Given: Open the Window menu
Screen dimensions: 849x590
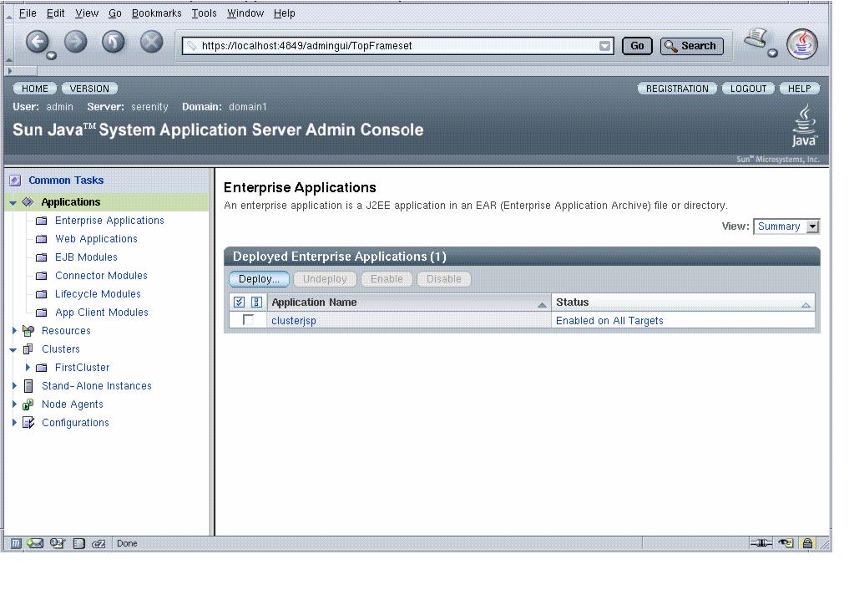Looking at the screenshot, I should point(245,13).
